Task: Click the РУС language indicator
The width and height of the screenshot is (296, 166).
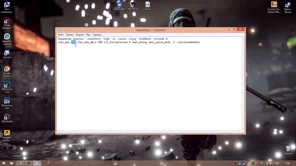Action: click(277, 163)
